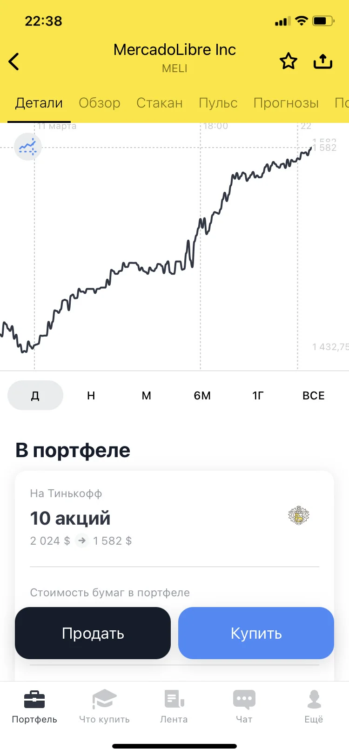Toggle chart type icon on the graph

pos(28,146)
